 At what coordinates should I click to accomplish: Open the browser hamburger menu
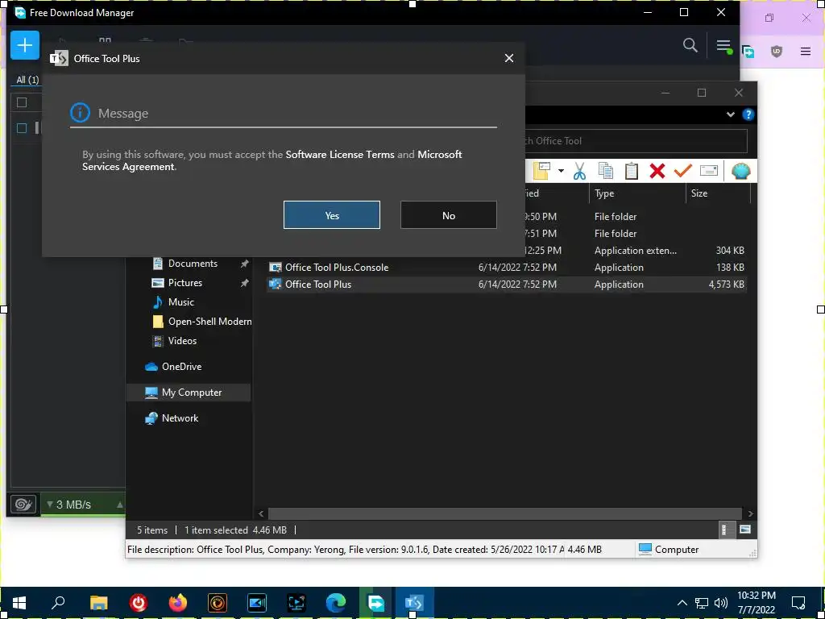tap(805, 51)
